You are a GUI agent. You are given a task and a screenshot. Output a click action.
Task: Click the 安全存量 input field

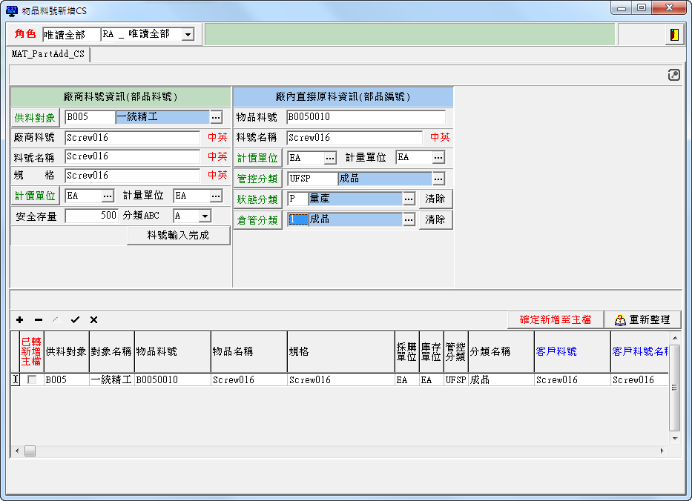click(x=92, y=216)
